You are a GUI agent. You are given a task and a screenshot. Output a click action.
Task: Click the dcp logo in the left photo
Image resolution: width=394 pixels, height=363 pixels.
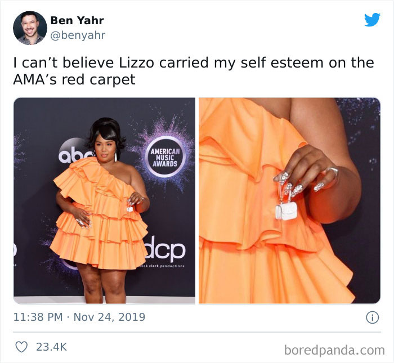166,249
